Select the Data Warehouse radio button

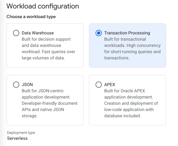point(16,33)
